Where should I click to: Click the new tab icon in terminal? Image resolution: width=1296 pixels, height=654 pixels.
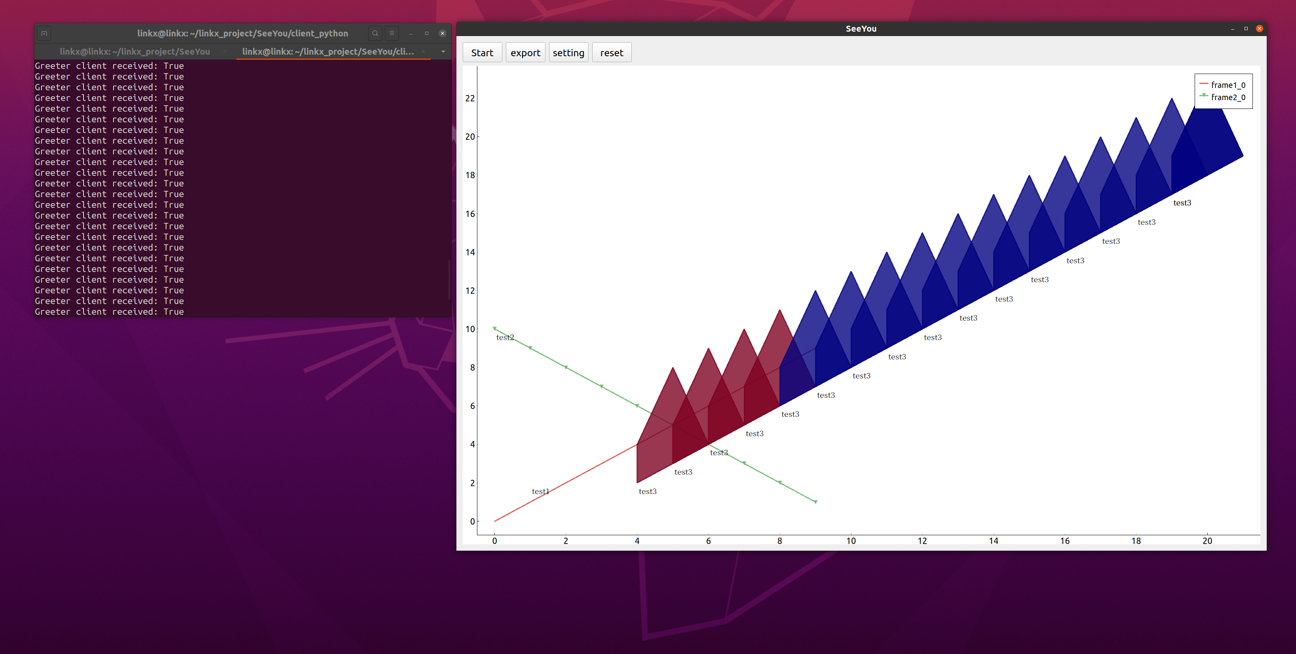[x=44, y=33]
